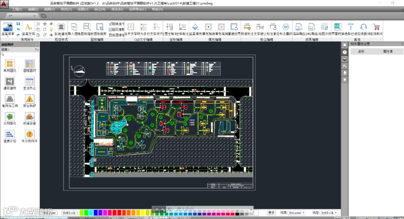This screenshot has height=219, width=404.
Task: Select the 图纸裁剪 crop tool
Action: (100, 27)
